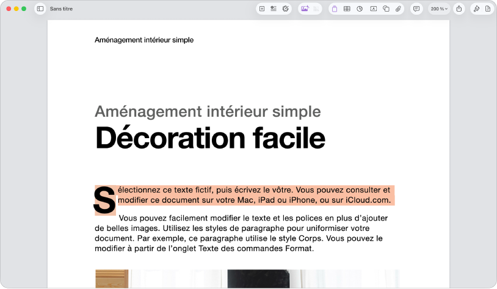This screenshot has height=289, width=497.
Task: Open the 200 % zoom dropdown
Action: coord(439,9)
